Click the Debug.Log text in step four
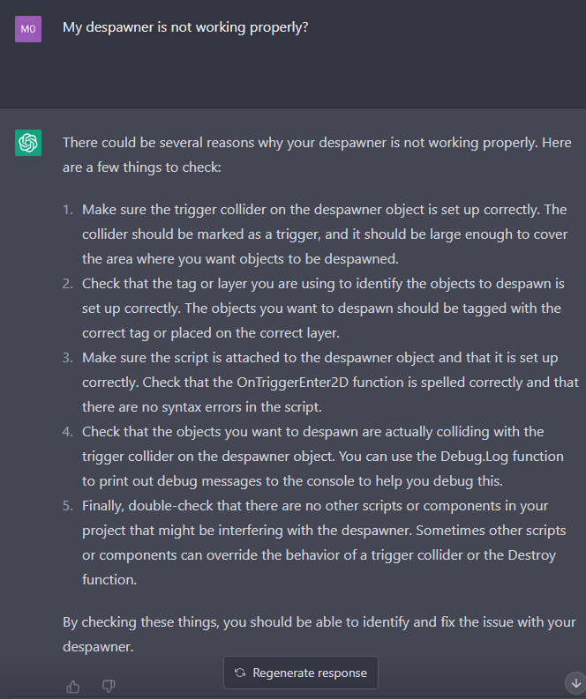 pos(474,457)
